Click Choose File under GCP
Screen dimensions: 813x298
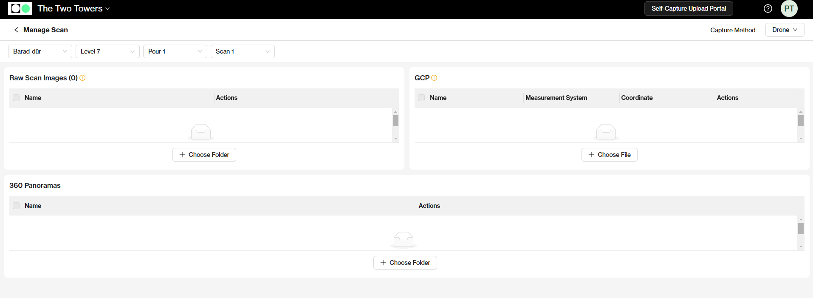tap(609, 155)
